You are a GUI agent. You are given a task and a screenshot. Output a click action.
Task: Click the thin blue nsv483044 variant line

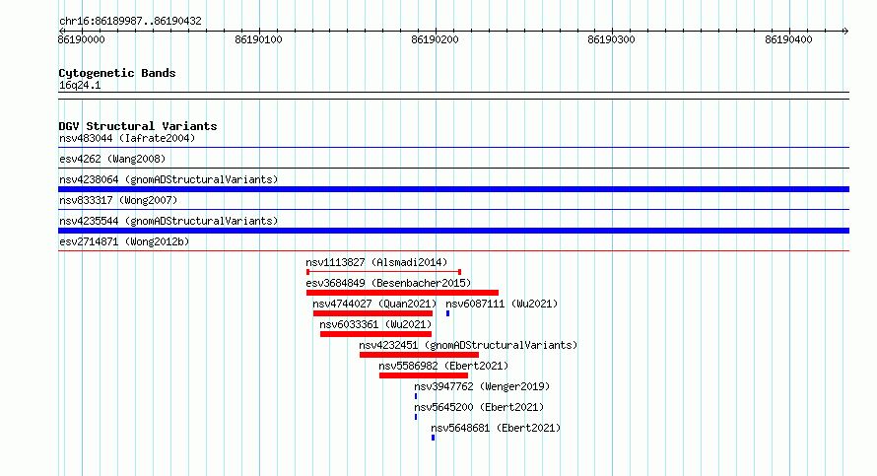point(453,147)
